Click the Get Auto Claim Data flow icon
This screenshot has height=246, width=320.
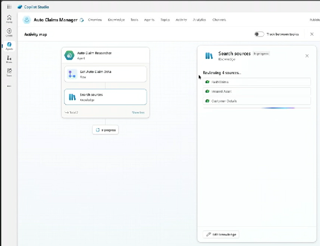(72, 74)
